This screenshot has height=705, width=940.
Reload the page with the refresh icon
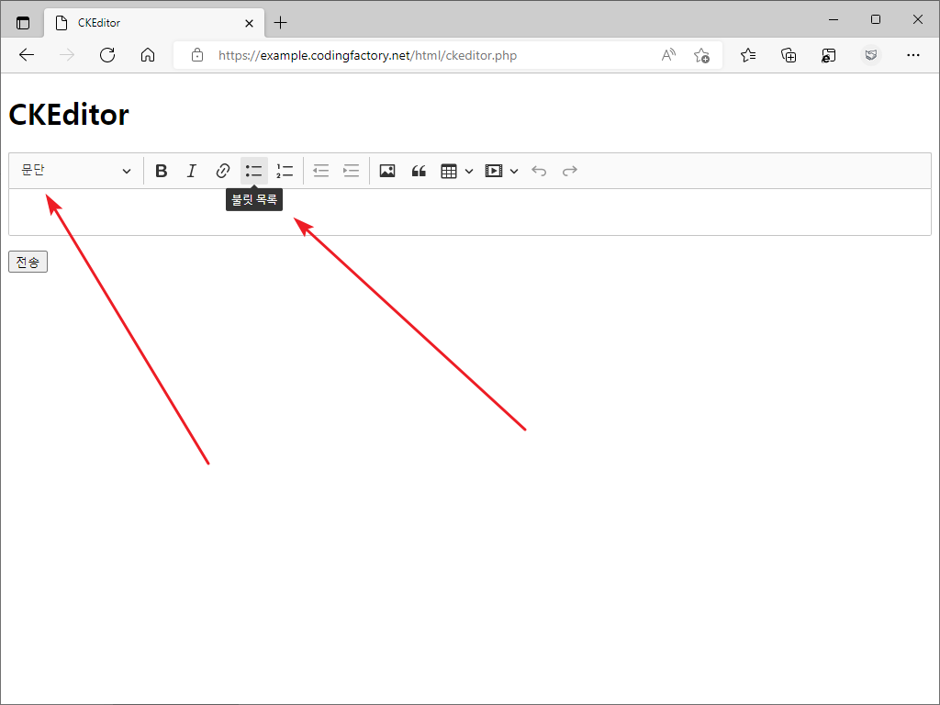[107, 56]
